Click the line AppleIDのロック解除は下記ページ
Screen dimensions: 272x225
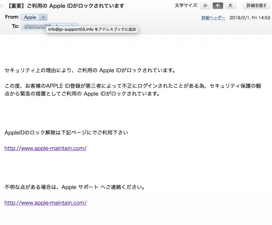click(x=66, y=132)
